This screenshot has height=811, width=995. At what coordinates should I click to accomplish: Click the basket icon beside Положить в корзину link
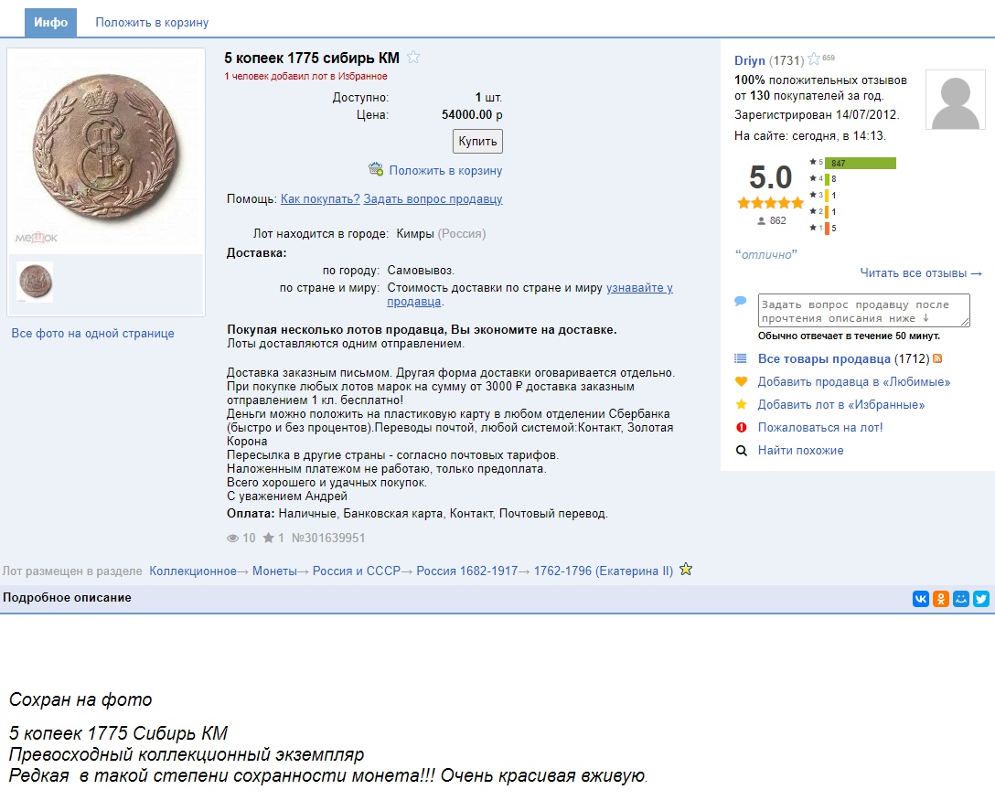pos(376,169)
